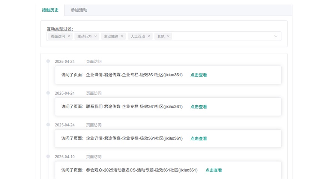Image resolution: width=335 pixels, height=179 pixels.
Task: Click 点击查看 for 联系我们 page visit
Action: (199, 107)
